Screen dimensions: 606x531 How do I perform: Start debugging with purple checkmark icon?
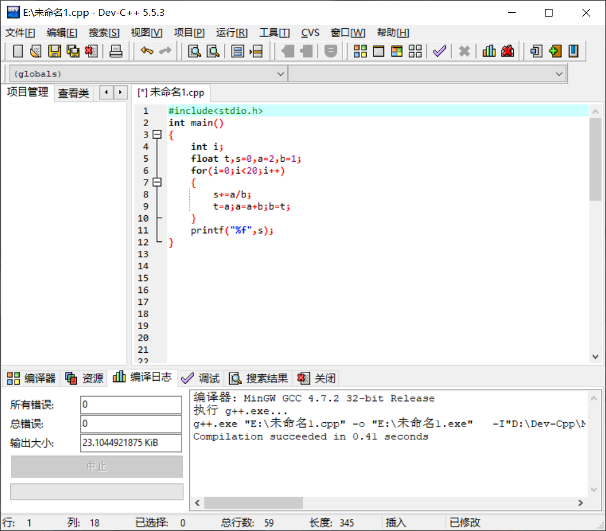pyautogui.click(x=440, y=51)
